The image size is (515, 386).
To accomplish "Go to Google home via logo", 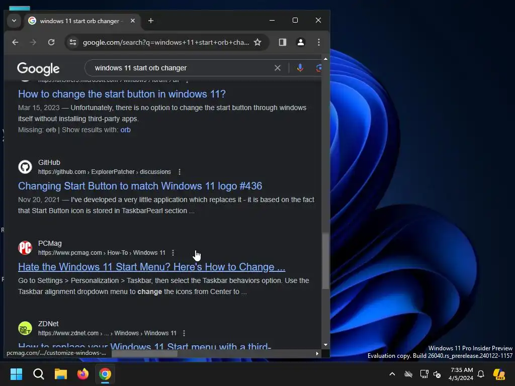I will pos(38,68).
